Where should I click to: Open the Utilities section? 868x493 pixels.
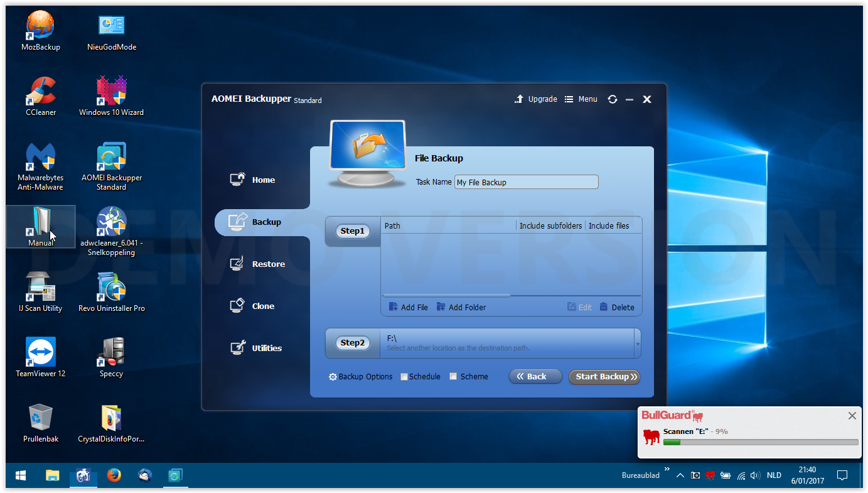pyautogui.click(x=256, y=348)
